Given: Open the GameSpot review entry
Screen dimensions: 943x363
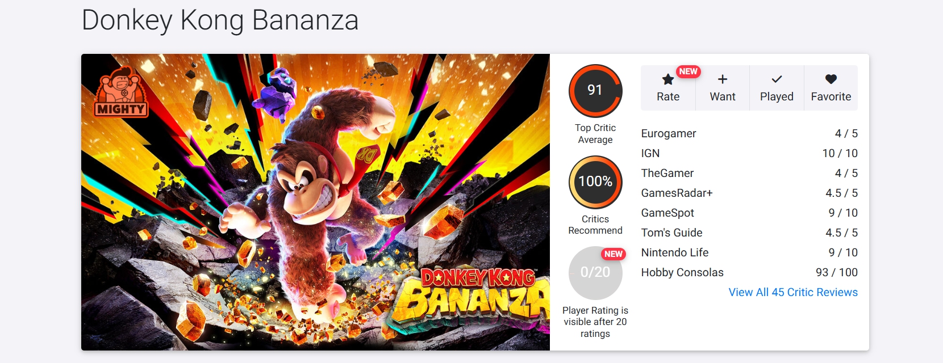Looking at the screenshot, I should pyautogui.click(x=749, y=213).
